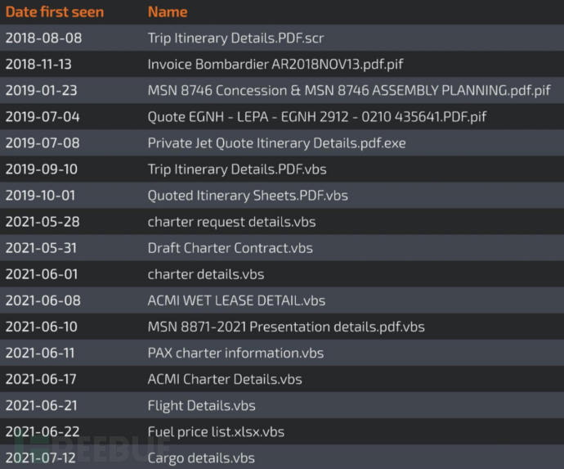
Task: Click Quoted Itinerary Sheets.PDF.vbs name
Action: click(248, 196)
